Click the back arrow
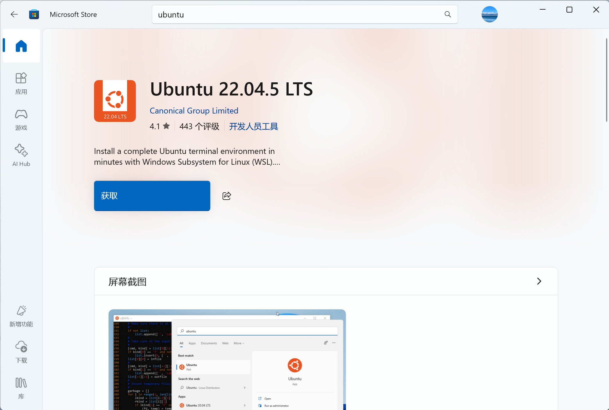This screenshot has height=410, width=609. 14,14
